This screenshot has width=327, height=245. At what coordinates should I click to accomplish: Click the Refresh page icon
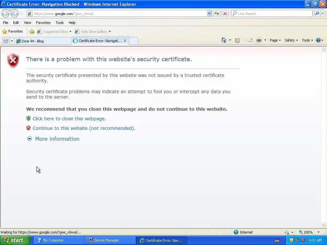(217, 13)
